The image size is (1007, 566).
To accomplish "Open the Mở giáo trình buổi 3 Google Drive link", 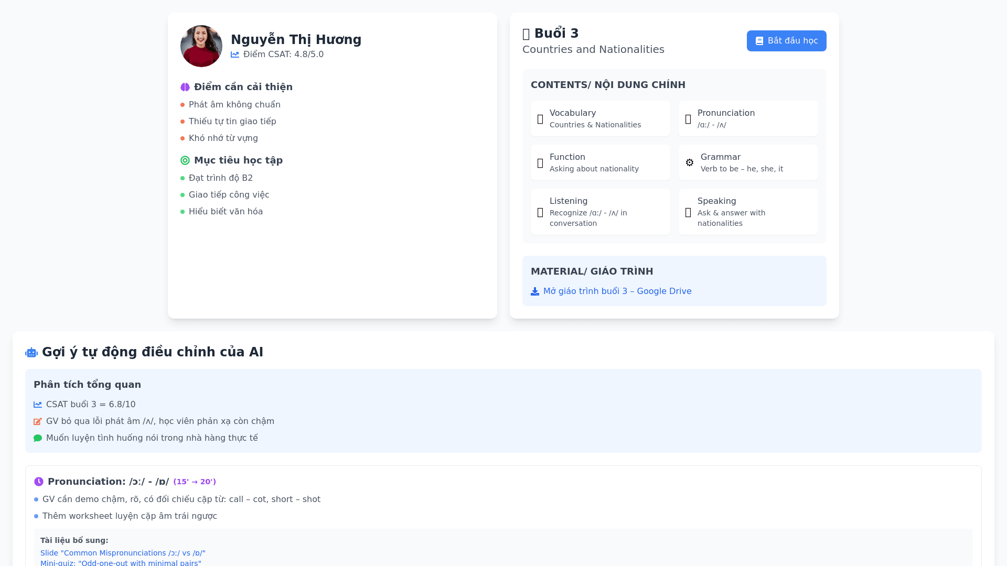I will (x=617, y=291).
